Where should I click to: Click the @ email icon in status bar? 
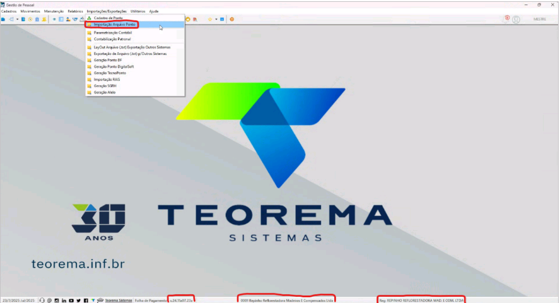pos(49,300)
